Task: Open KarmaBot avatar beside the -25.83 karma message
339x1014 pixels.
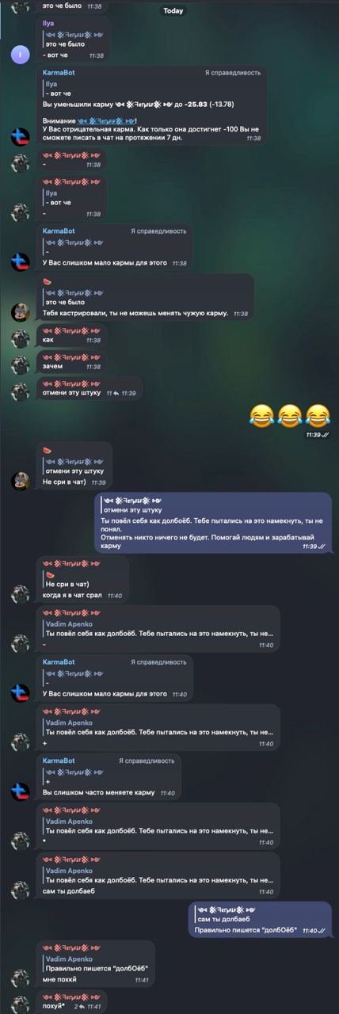Action: tap(21, 136)
